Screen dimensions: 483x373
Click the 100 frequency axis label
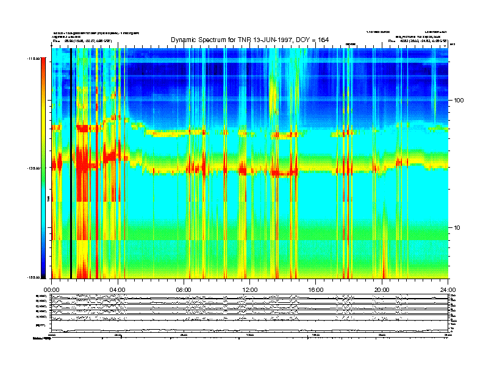(459, 101)
